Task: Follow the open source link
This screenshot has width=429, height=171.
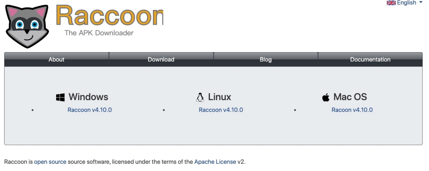Action: point(50,162)
